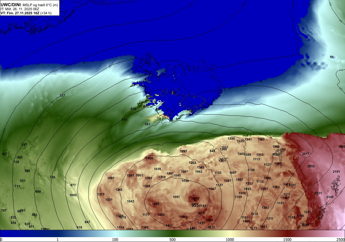Click the colour scale label 1500
This screenshot has width=345, height=242.
287,240
